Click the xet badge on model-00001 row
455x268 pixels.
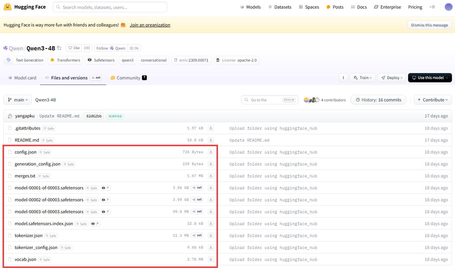[x=198, y=188]
